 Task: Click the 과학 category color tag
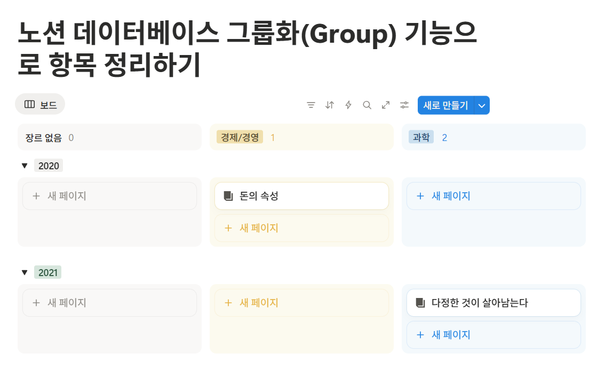421,137
